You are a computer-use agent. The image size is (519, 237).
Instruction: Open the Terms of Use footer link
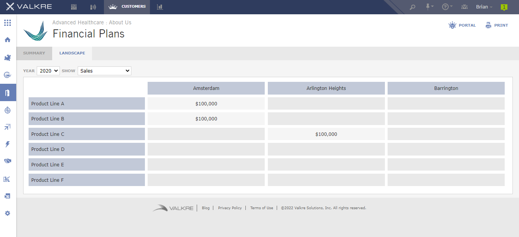tap(262, 208)
